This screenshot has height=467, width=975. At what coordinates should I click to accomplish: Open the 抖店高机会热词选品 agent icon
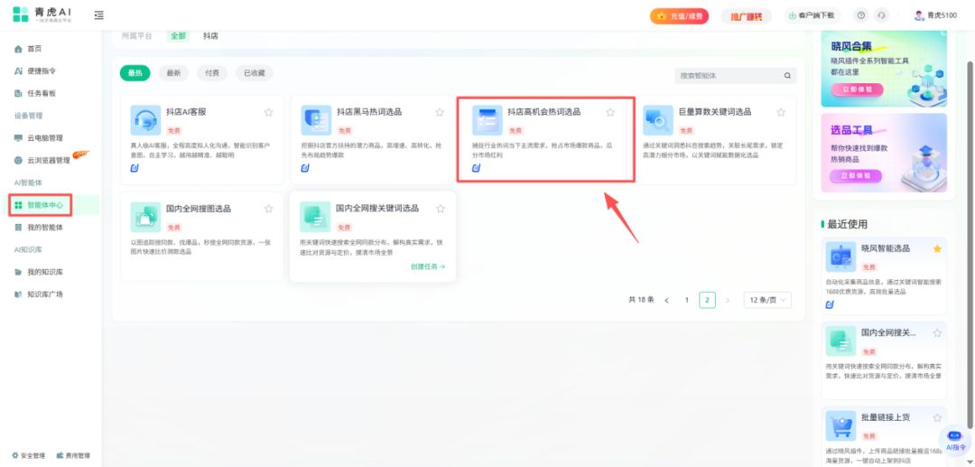click(x=487, y=120)
